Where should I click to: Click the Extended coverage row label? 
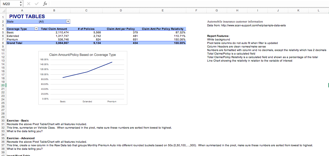tap(13, 36)
